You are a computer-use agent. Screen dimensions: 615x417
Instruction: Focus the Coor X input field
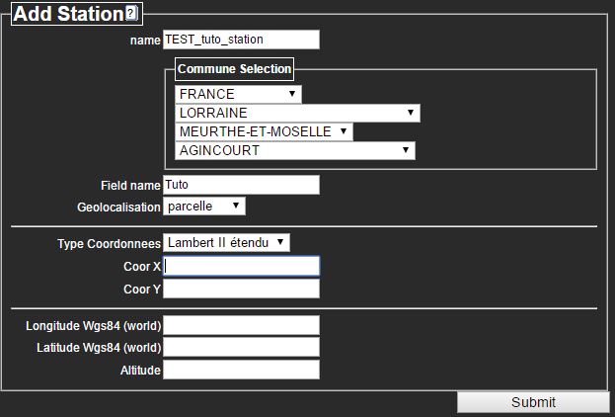[241, 266]
